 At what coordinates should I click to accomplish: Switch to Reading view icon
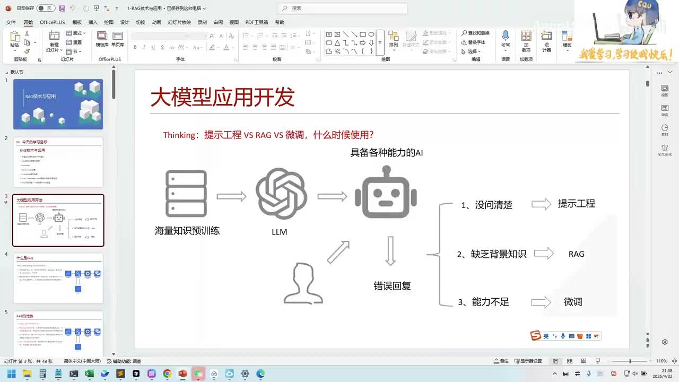583,361
